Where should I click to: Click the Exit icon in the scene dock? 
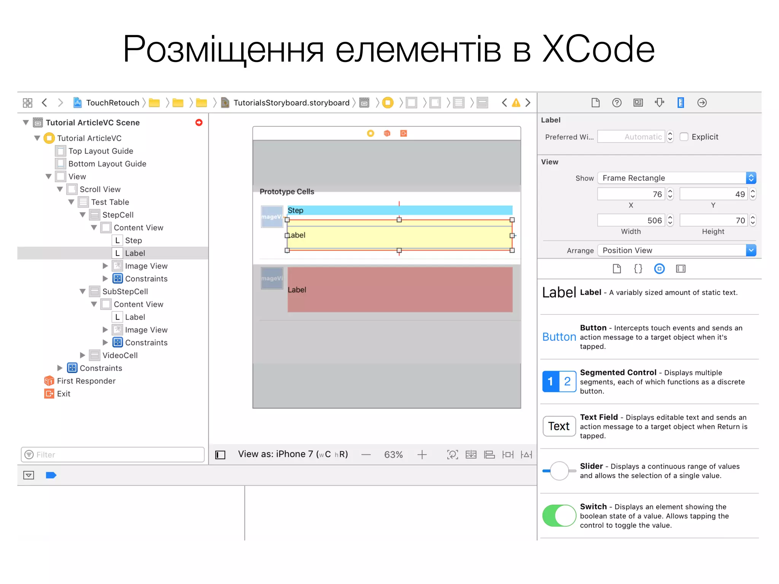point(404,133)
